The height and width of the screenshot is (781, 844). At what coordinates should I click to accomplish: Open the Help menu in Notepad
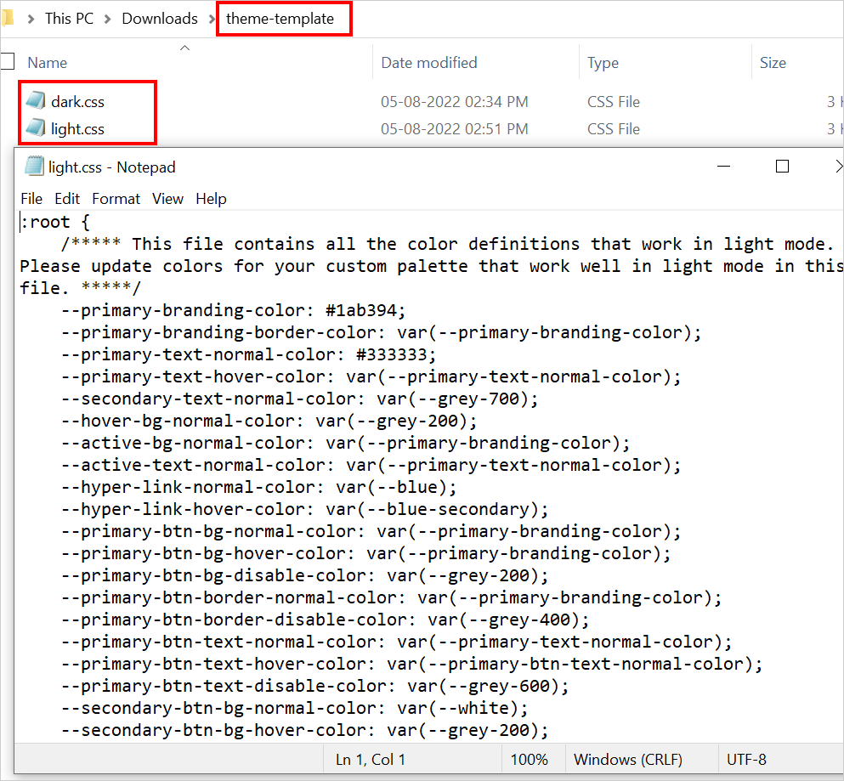pos(211,198)
